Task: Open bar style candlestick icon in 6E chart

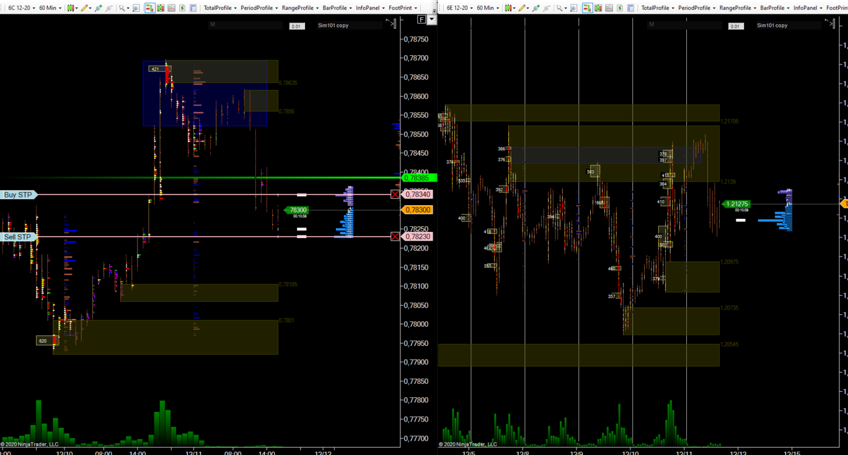Action: (509, 8)
